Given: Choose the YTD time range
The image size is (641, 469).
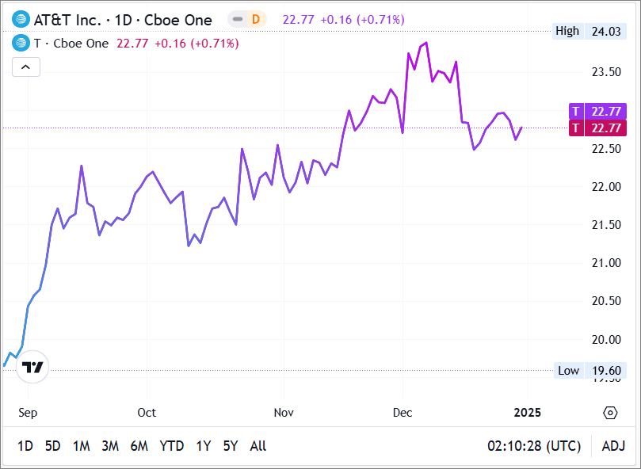Looking at the screenshot, I should point(172,445).
